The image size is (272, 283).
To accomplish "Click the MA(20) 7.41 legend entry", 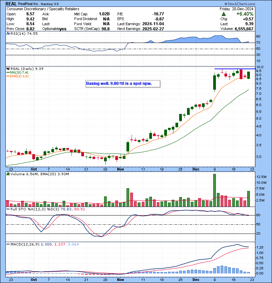I will point(18,72).
